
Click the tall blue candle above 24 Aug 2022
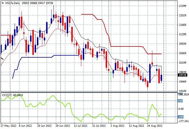[x=150, y=73]
